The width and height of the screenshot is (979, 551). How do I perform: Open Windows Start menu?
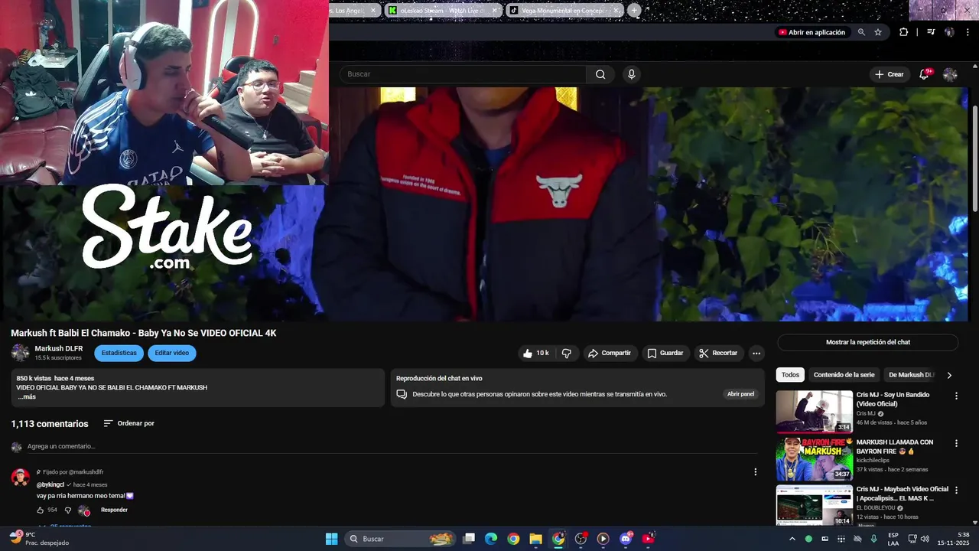pos(331,539)
